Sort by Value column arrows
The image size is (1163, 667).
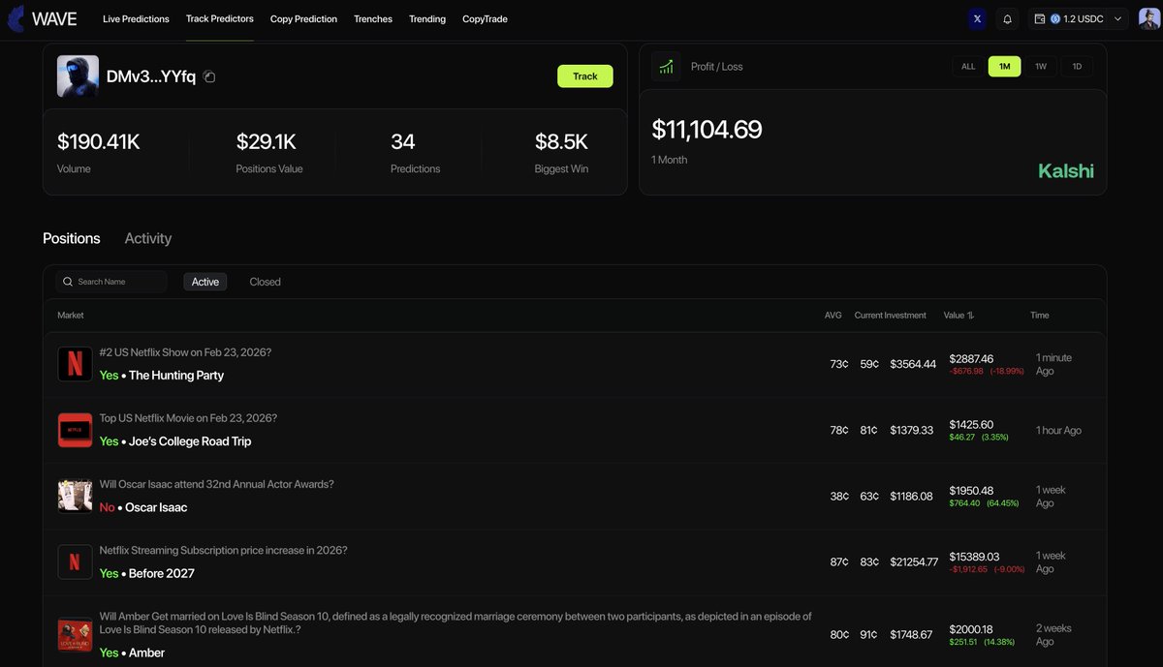970,316
